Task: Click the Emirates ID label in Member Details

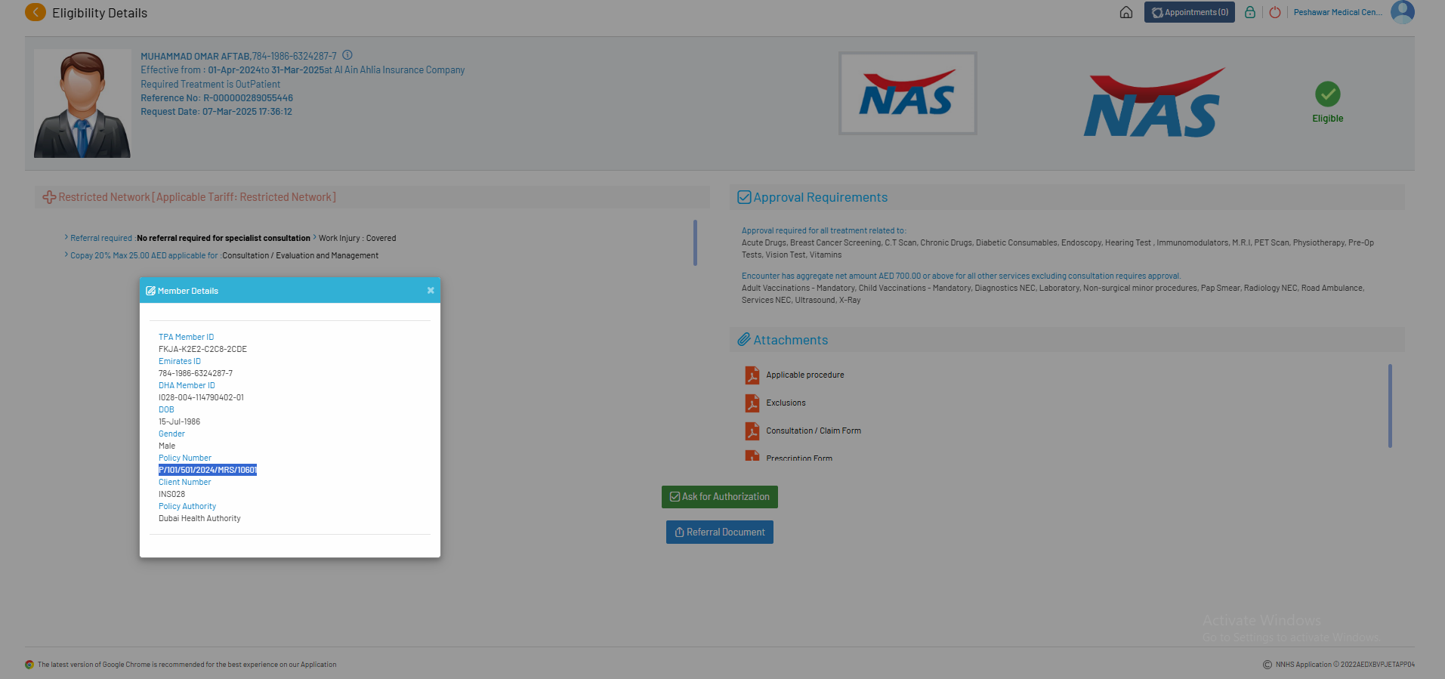Action: (180, 361)
